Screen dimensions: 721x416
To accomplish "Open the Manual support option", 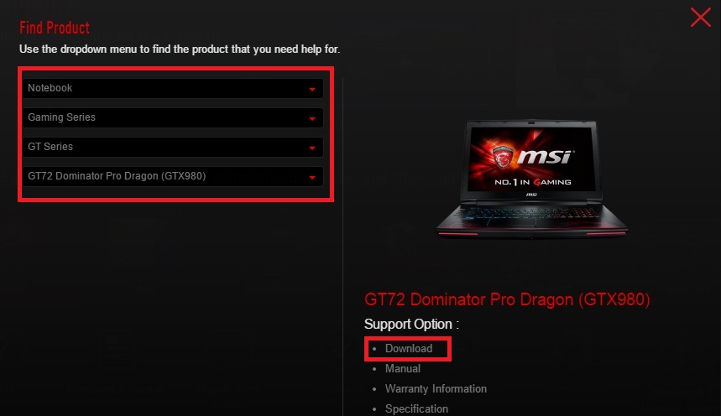I will (x=403, y=369).
